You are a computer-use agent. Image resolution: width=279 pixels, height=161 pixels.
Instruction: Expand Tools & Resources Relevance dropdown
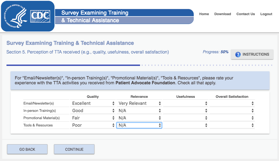(x=139, y=125)
